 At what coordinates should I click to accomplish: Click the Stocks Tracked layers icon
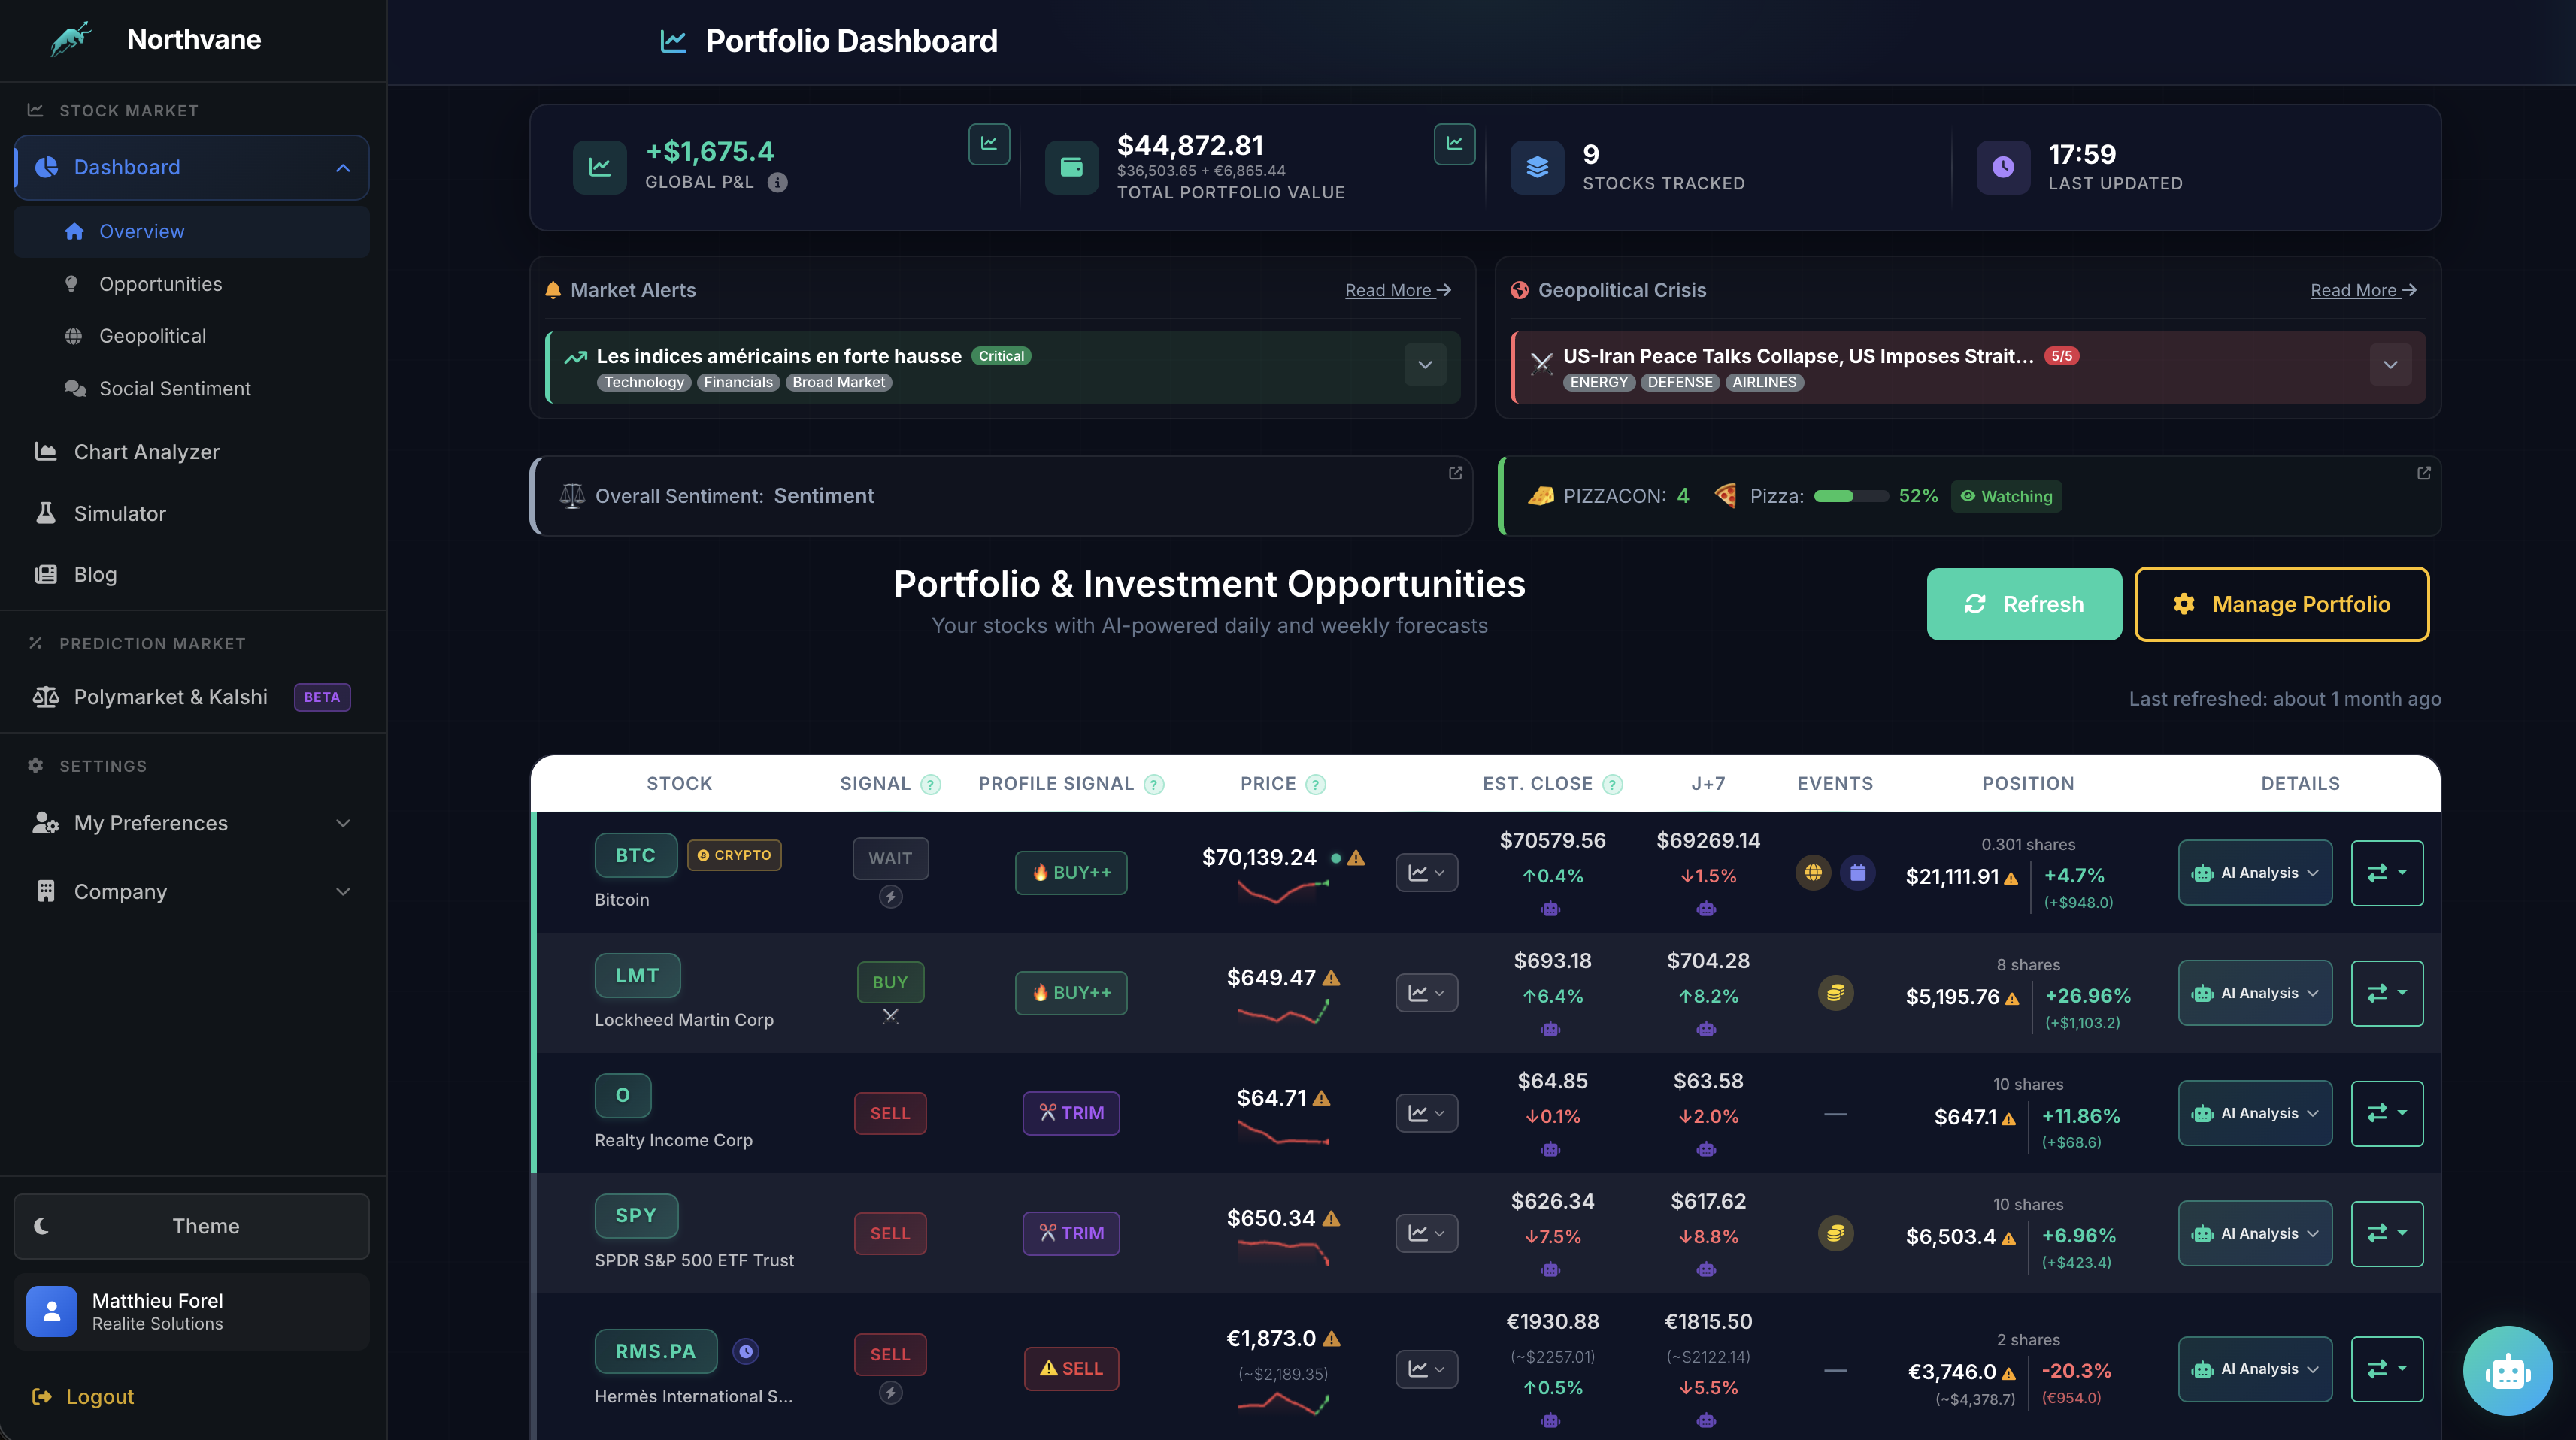(x=1537, y=167)
